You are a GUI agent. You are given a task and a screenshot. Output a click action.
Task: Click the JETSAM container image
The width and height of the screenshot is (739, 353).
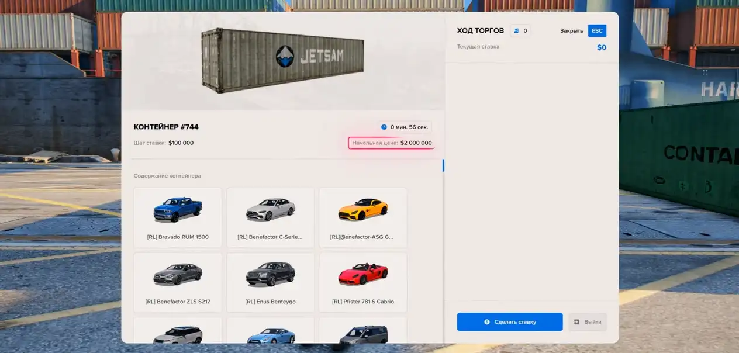283,61
